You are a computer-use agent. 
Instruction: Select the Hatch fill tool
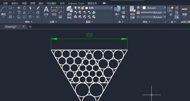(10, 17)
